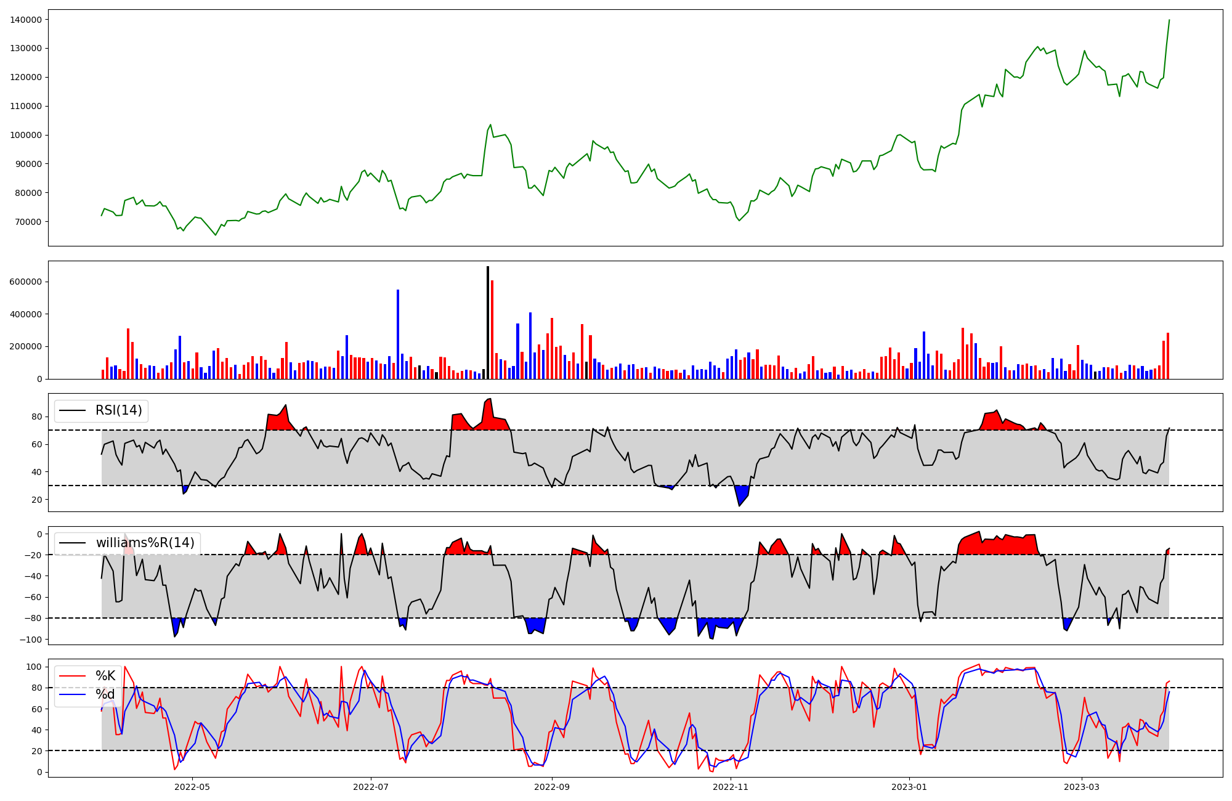Select the 2023-03 date tick label
Screen dimensions: 1232x801
(x=1082, y=787)
